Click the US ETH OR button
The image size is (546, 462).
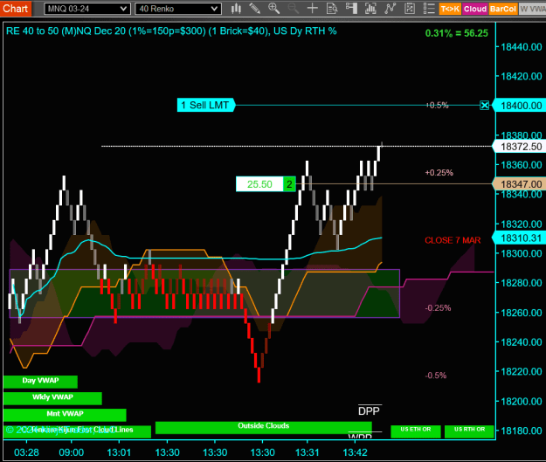[416, 431]
